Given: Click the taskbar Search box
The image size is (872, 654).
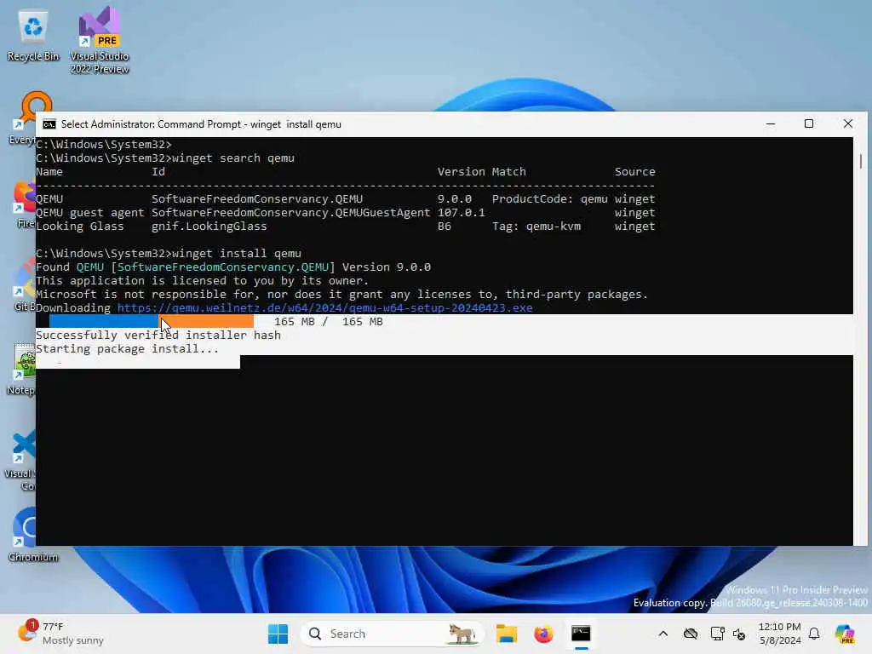Looking at the screenshot, I should (x=392, y=634).
